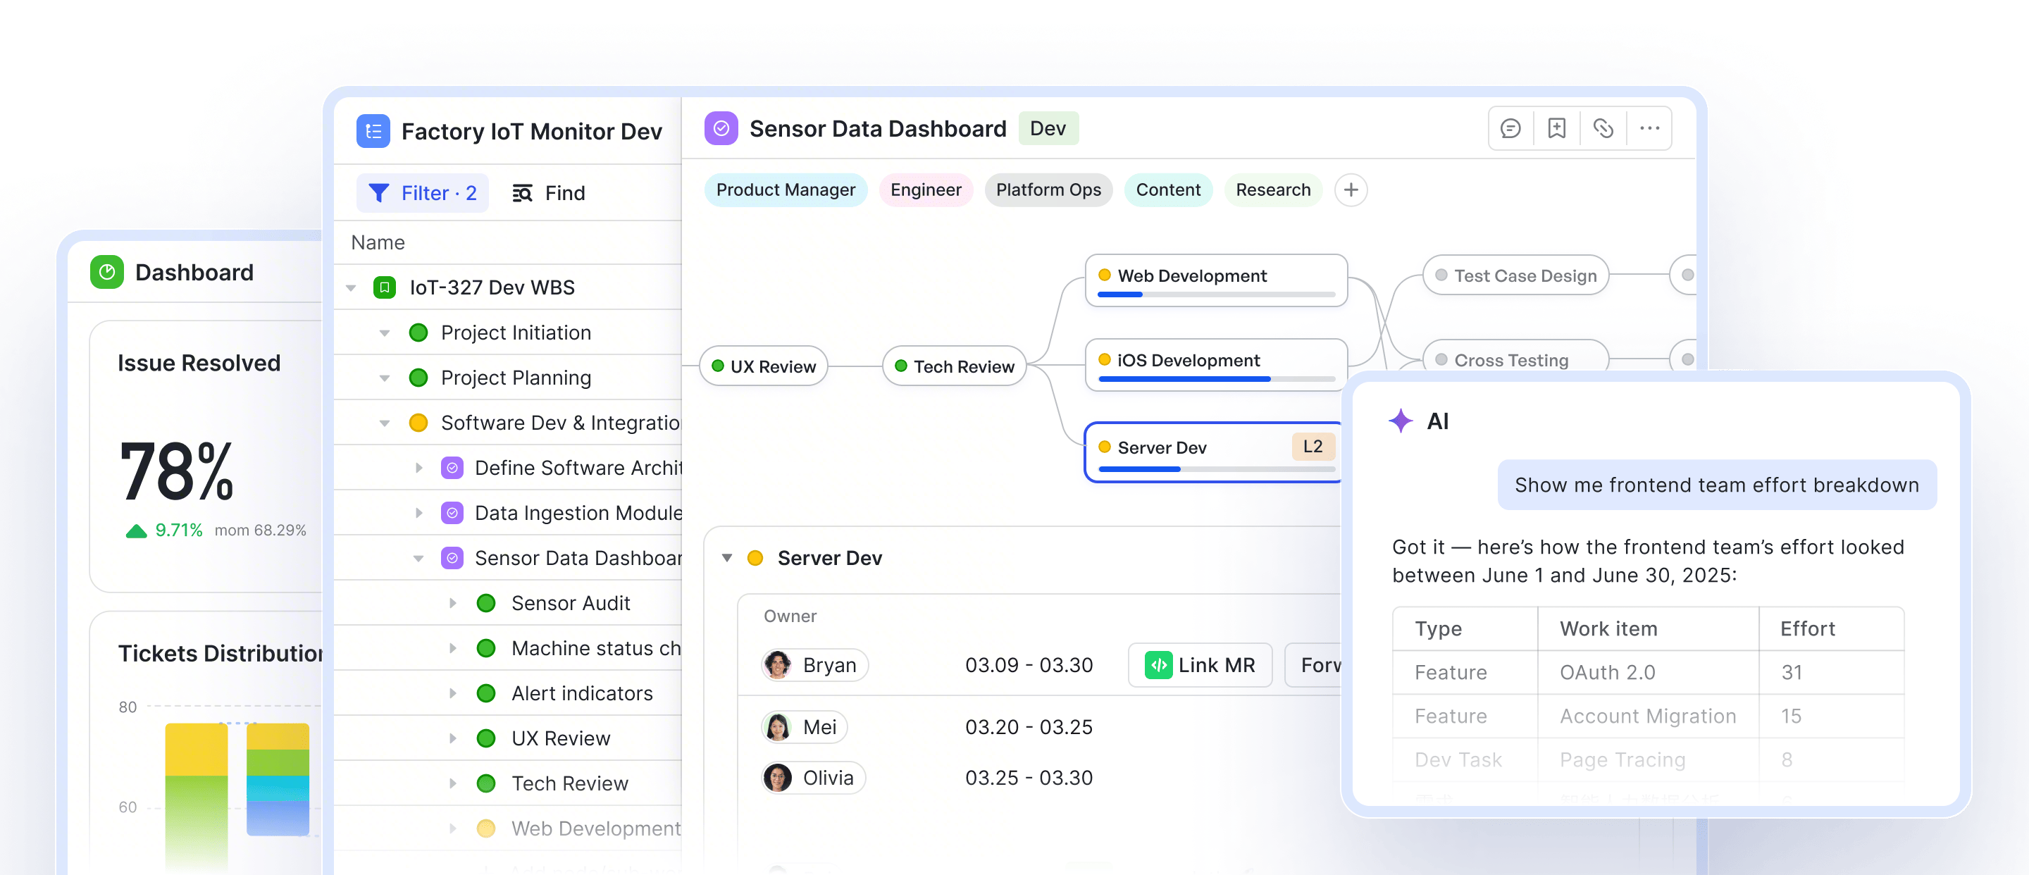Expand the Data Ingestion Module row
Viewport: 2029px width, 875px height.
[x=419, y=513]
